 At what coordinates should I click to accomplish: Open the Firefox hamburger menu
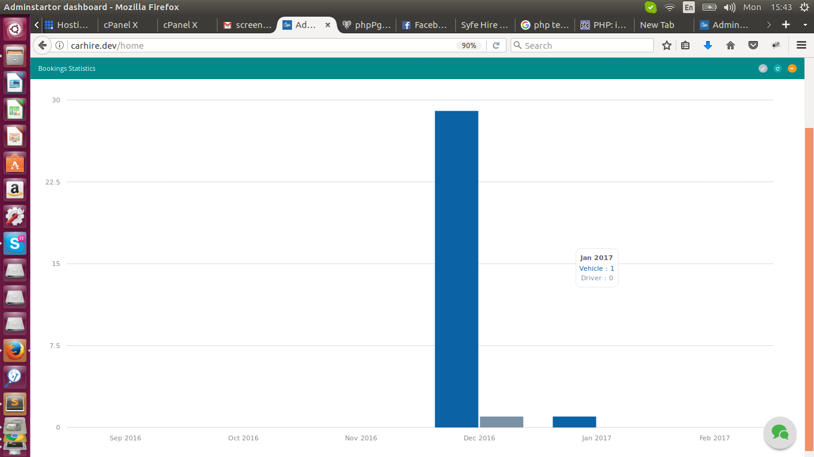[801, 45]
